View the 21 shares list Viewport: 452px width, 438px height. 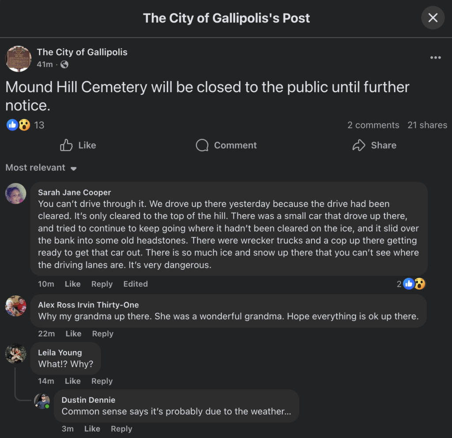tap(427, 125)
